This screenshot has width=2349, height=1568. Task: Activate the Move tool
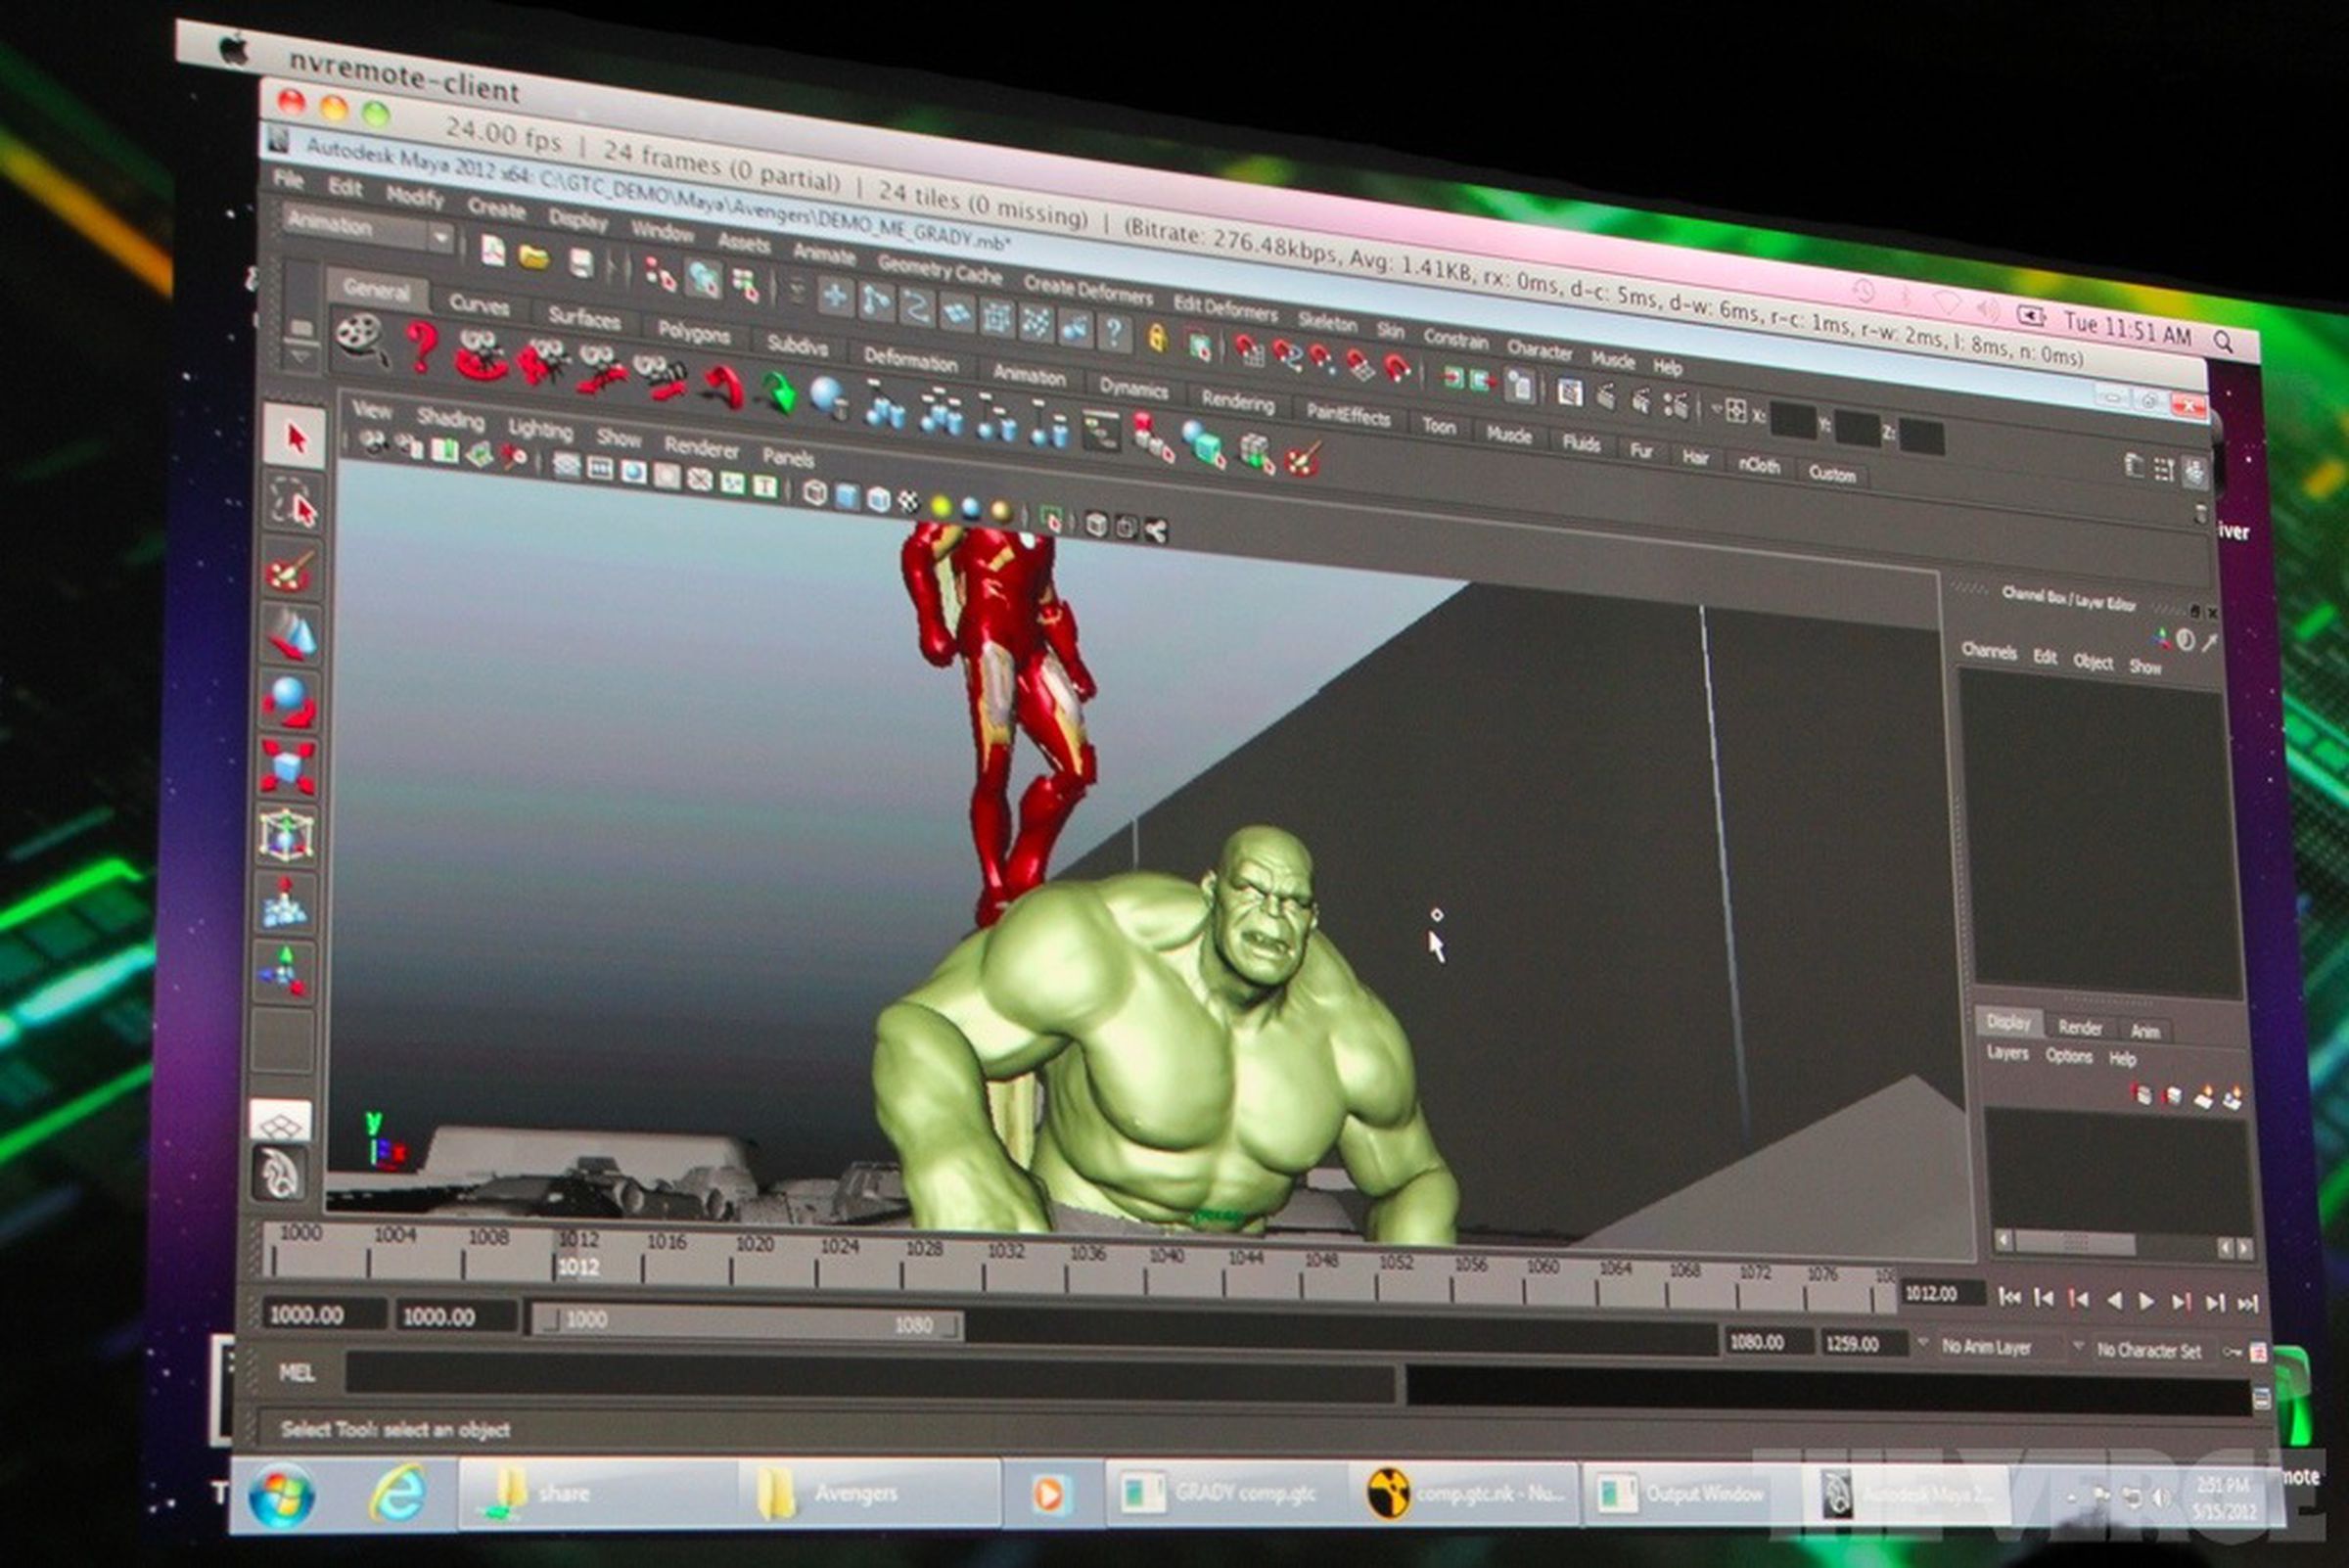[x=292, y=636]
